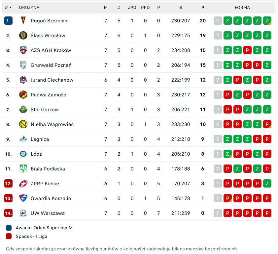Click Pogoń Szczecin's latest green Z form badge
278x254 pixels.
pyautogui.click(x=267, y=21)
